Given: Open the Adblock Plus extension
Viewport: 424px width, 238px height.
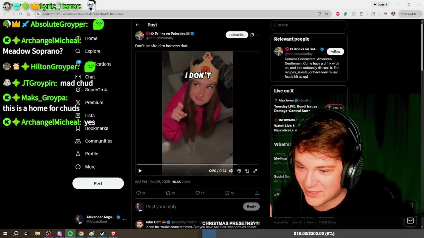Looking at the screenshot, I should (x=338, y=14).
